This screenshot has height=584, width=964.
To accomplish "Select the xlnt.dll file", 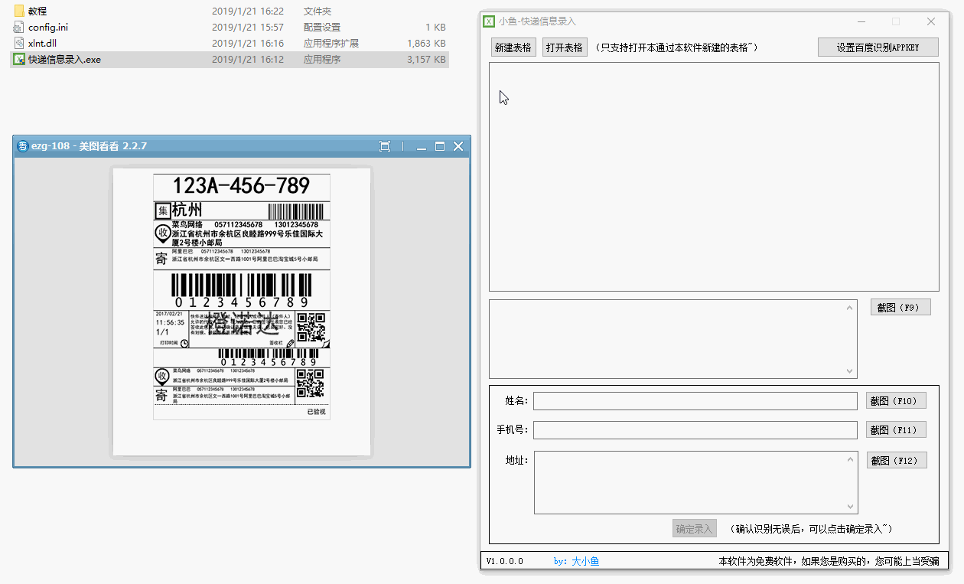I will point(42,44).
